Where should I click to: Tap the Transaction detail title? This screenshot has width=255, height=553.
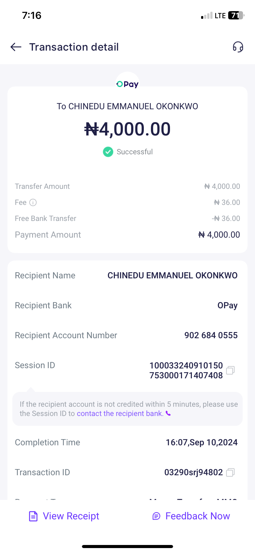(x=74, y=47)
